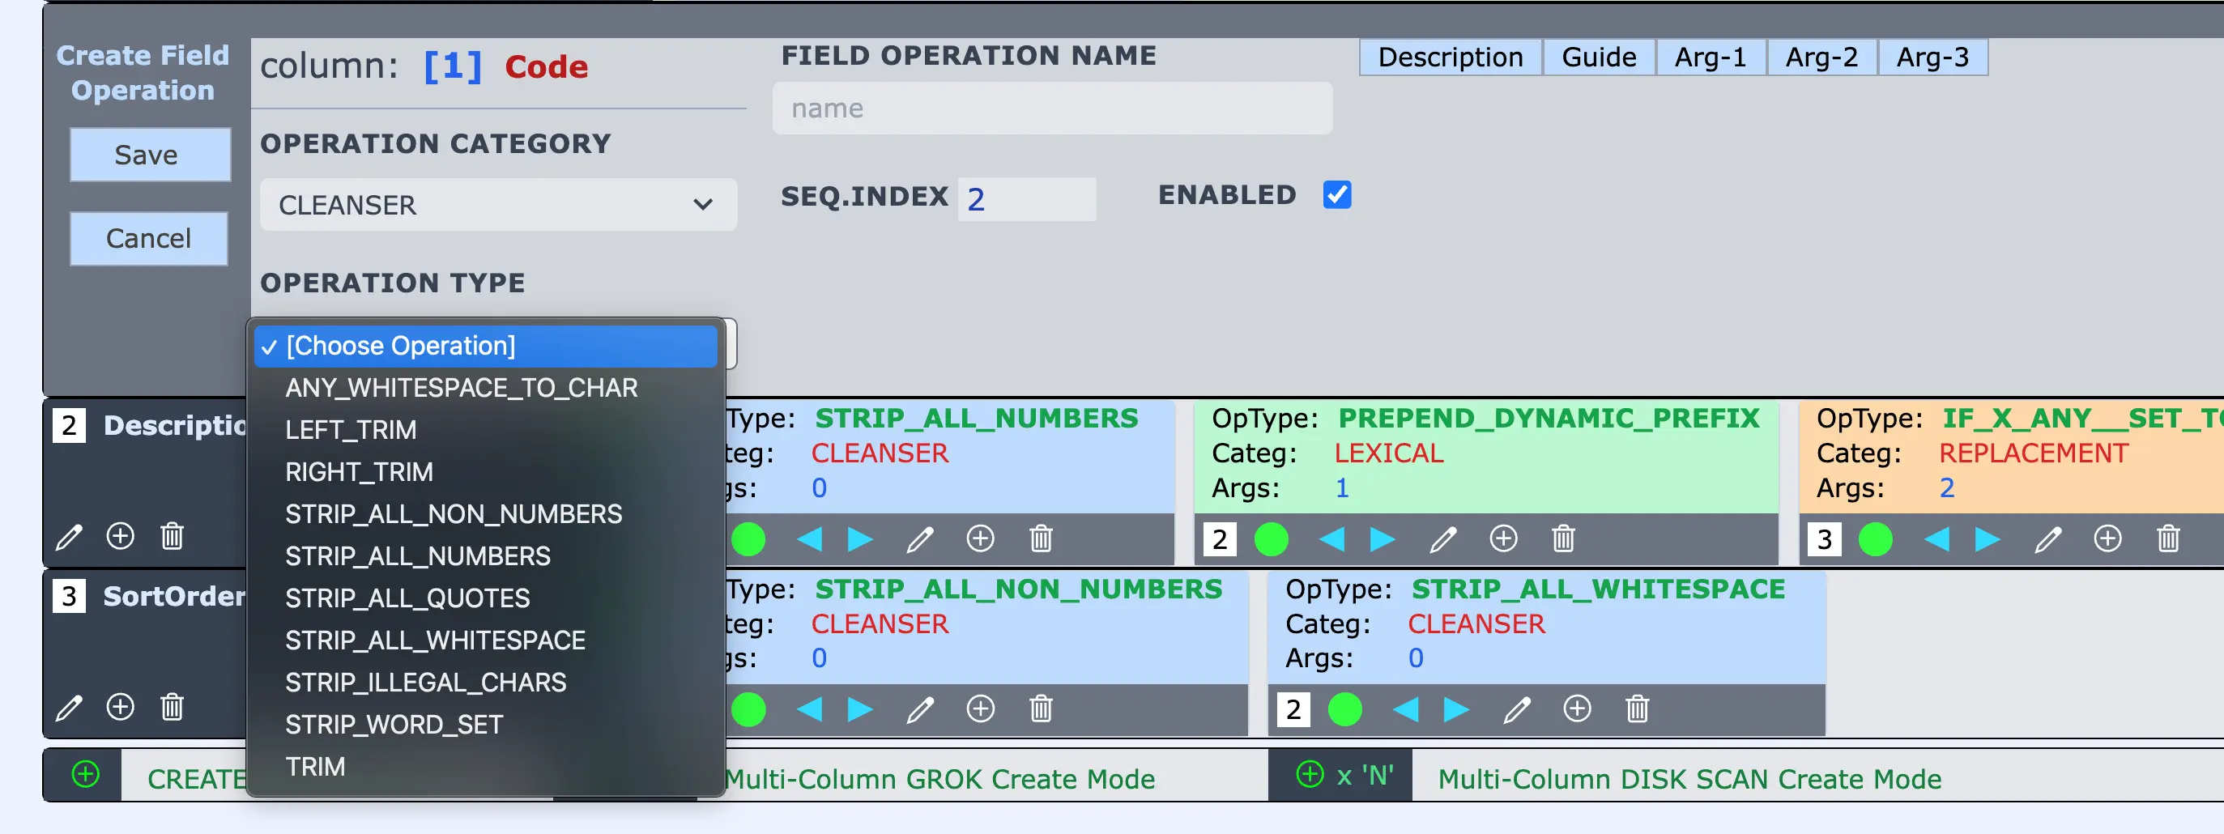Edit the STRIP_ALL_NUMBERS operation
Image resolution: width=2224 pixels, height=834 pixels.
click(x=920, y=539)
